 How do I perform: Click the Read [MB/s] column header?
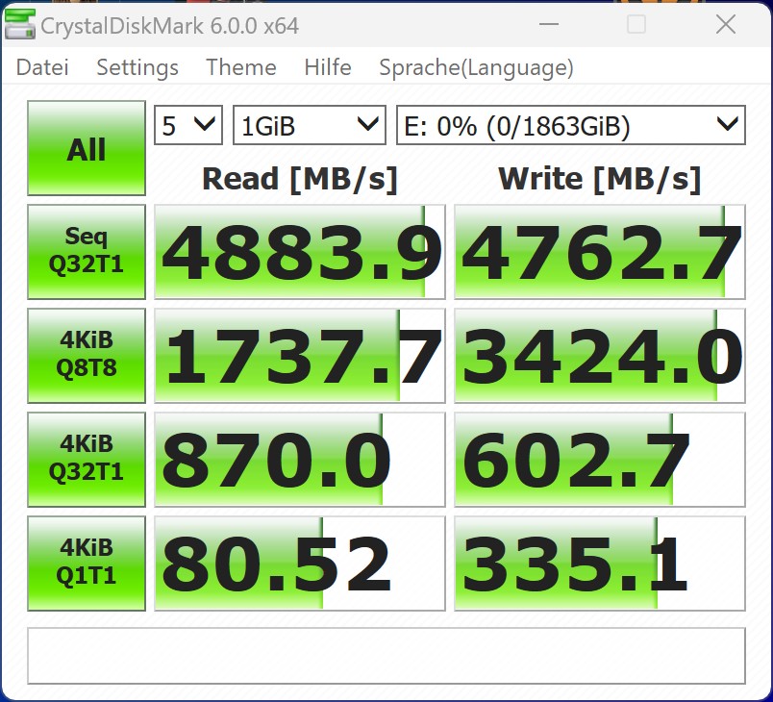tap(300, 179)
